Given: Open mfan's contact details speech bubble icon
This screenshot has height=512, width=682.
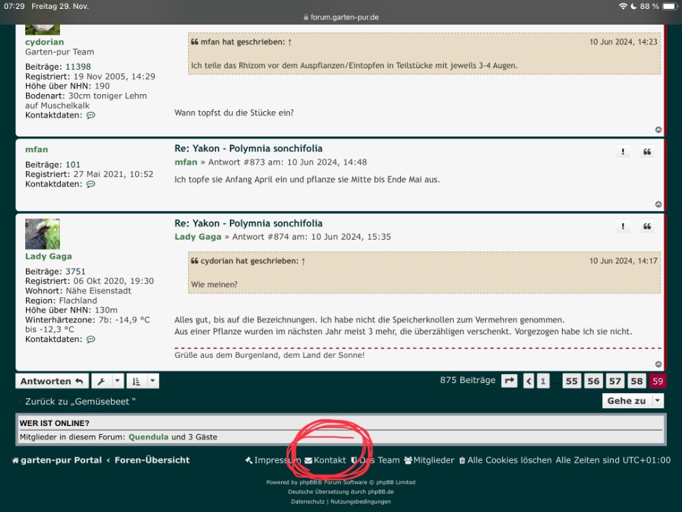Looking at the screenshot, I should pos(91,184).
